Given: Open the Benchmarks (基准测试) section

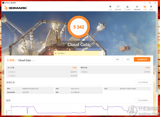Looking at the screenshot, I should tap(118, 8).
